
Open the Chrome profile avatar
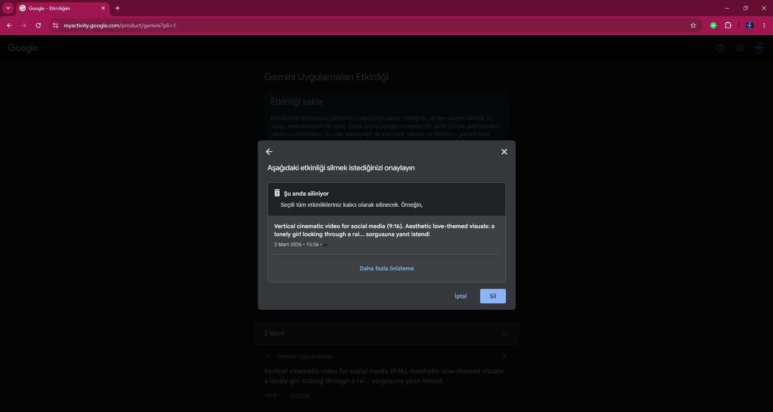pyautogui.click(x=750, y=25)
